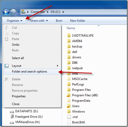Click the Back navigation arrow button
The image size is (128, 127).
[6, 12]
